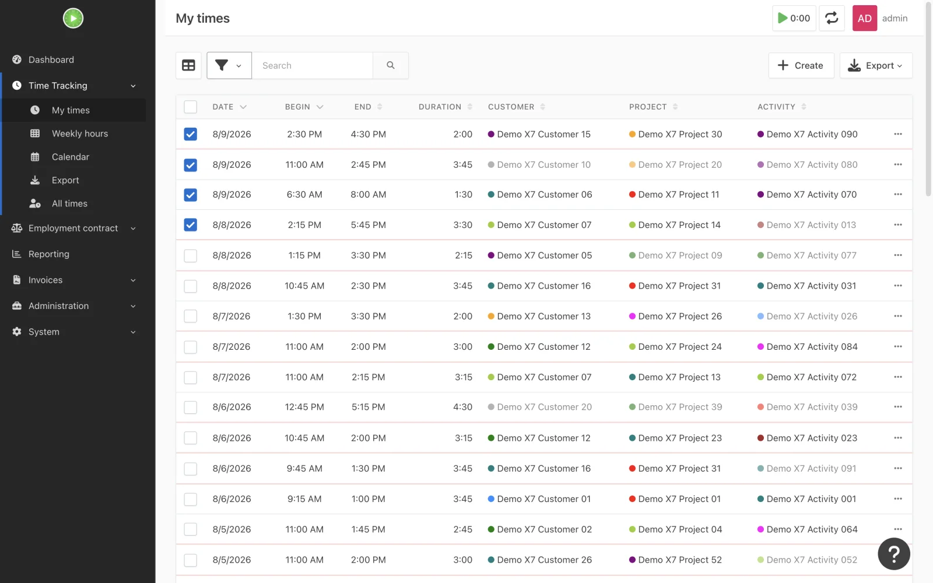Check the 8/6/2026 12:45 PM row checkbox
Image resolution: width=933 pixels, height=583 pixels.
point(190,407)
